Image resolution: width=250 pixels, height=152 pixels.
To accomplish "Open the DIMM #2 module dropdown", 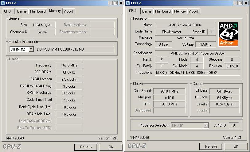I will coord(31,49).
